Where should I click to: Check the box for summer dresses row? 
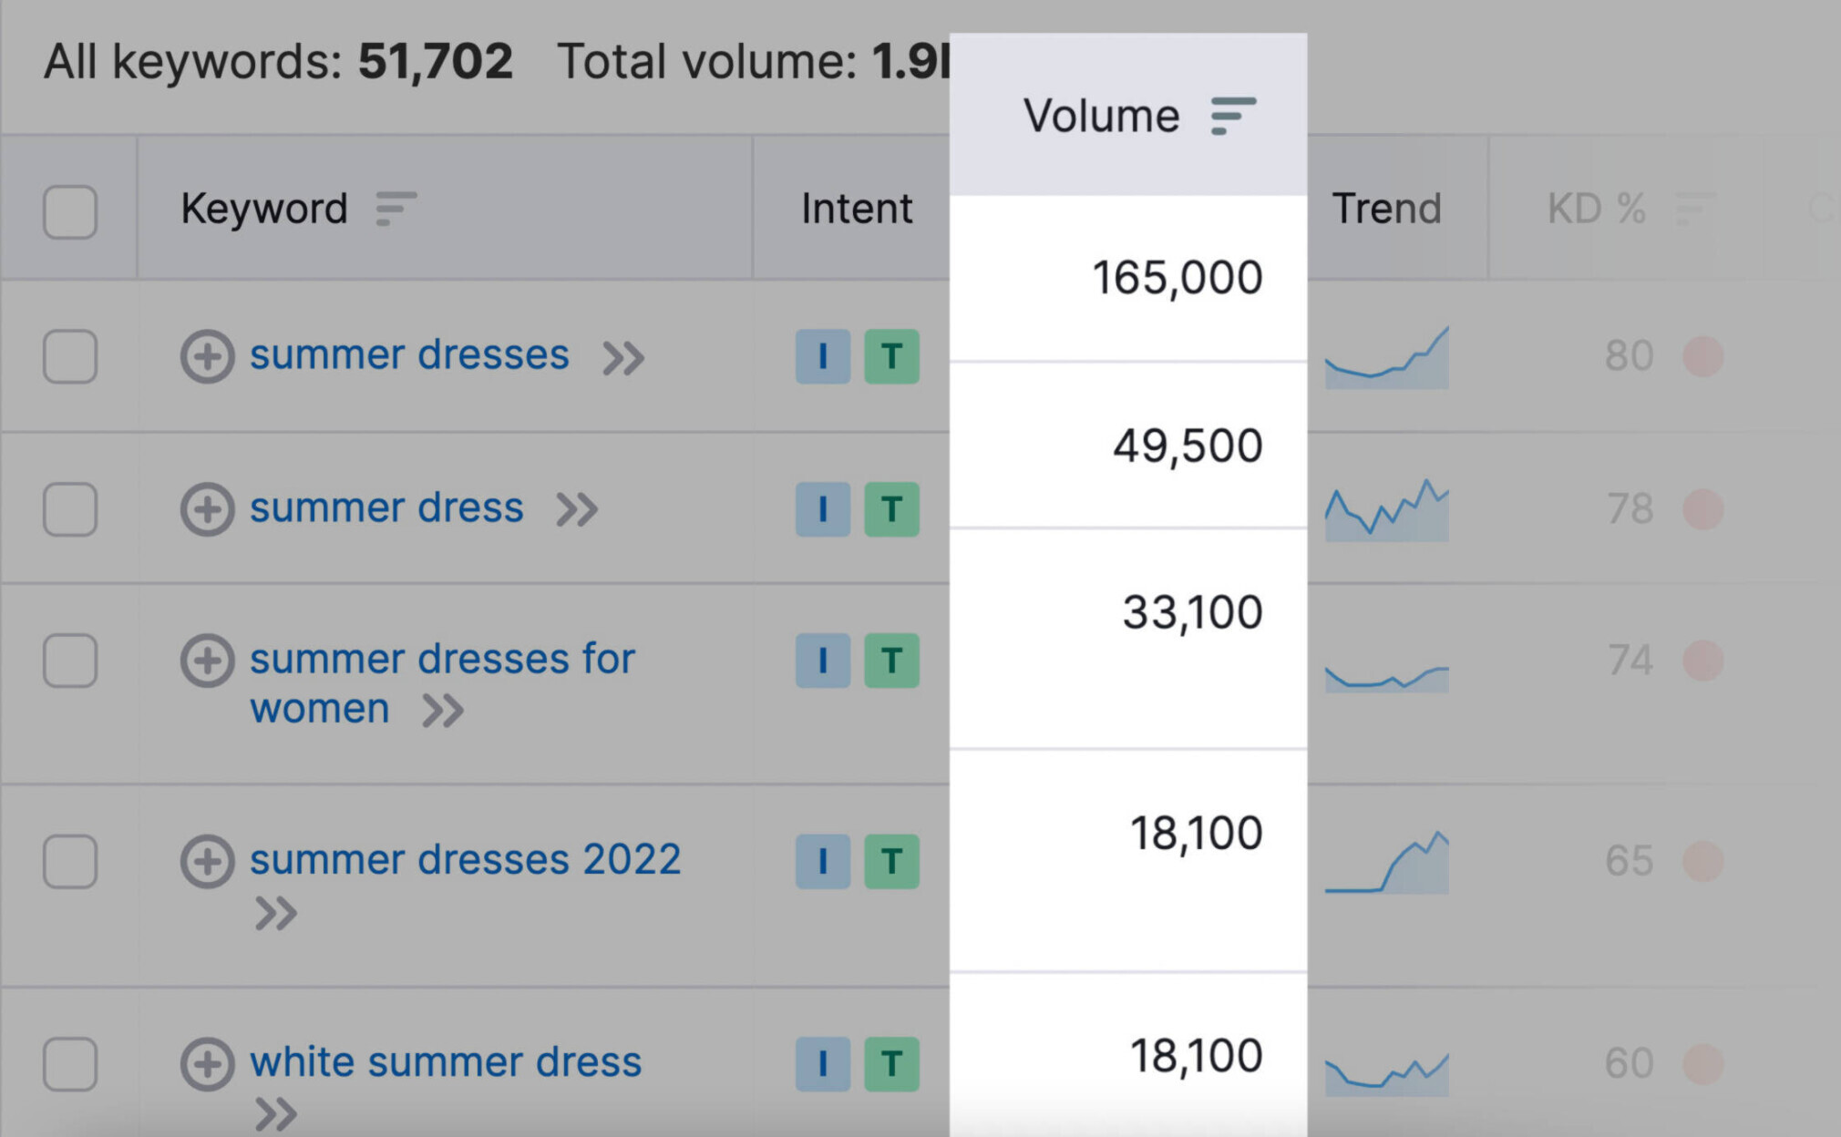click(x=70, y=356)
